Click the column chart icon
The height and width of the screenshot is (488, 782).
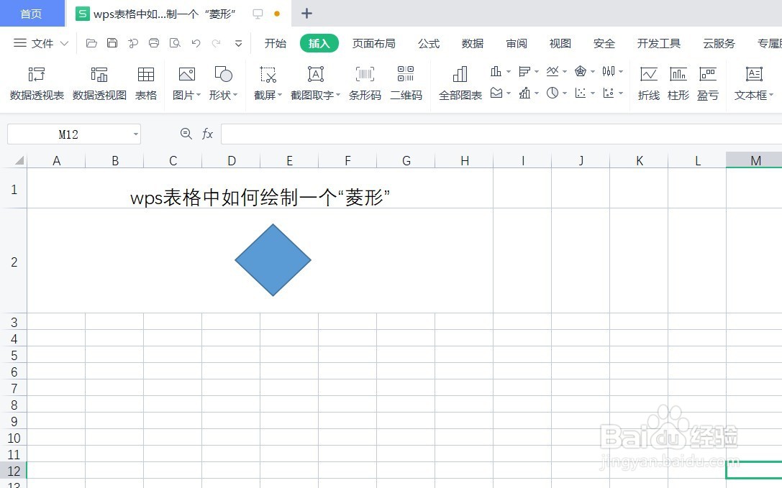pyautogui.click(x=496, y=71)
